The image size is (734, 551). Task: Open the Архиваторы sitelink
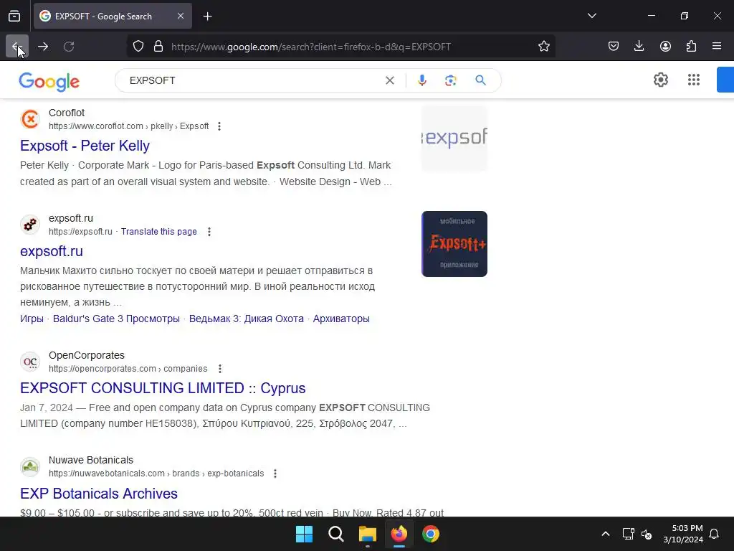click(341, 319)
